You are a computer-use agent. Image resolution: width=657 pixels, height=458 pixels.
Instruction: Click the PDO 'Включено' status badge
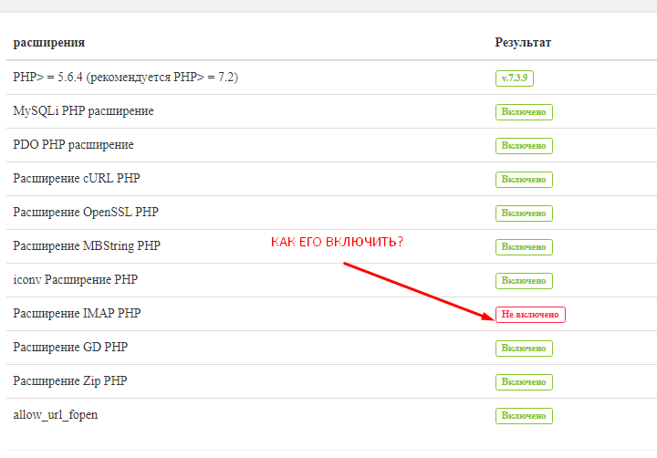pyautogui.click(x=524, y=146)
